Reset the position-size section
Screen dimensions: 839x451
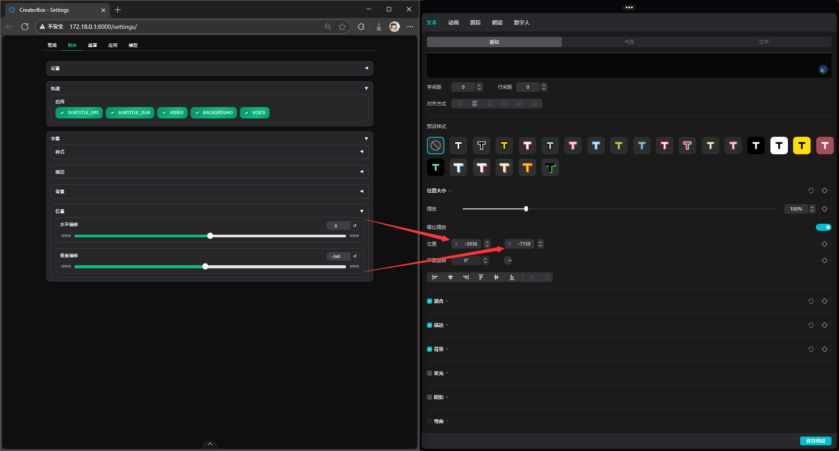811,191
